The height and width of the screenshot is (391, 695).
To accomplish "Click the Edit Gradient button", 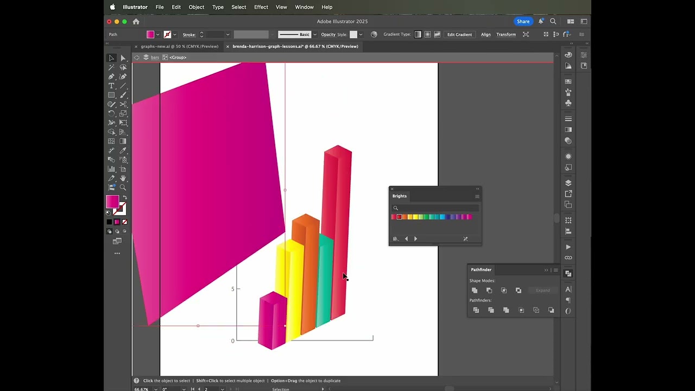I will (x=459, y=35).
